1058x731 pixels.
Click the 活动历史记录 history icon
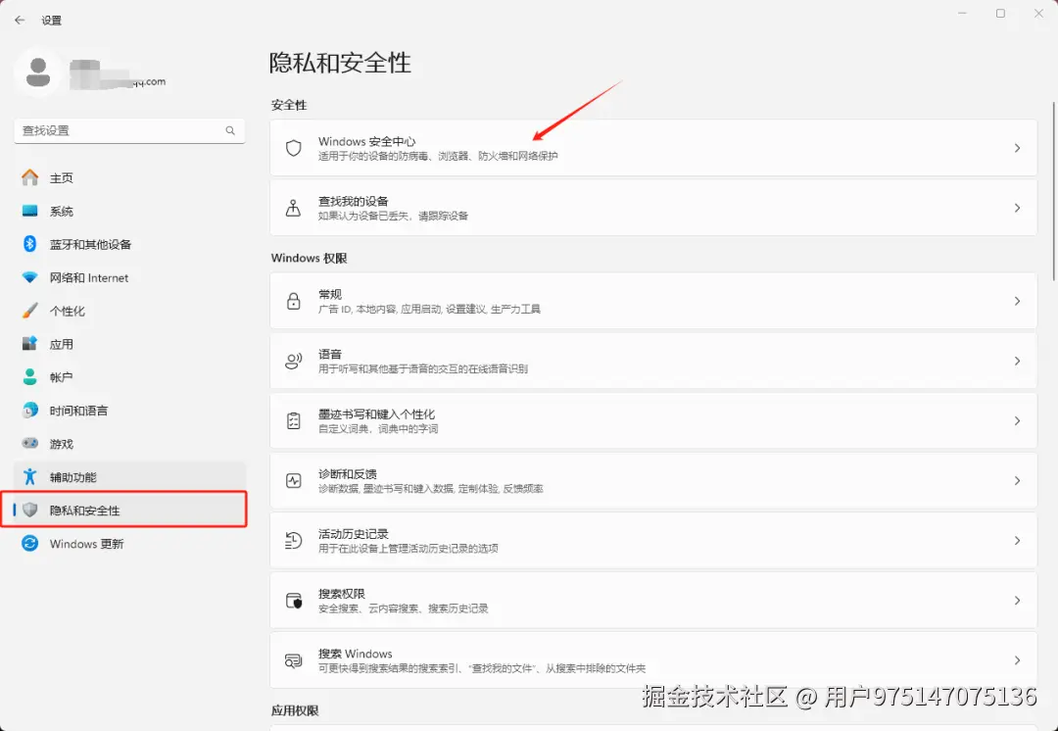tap(294, 540)
